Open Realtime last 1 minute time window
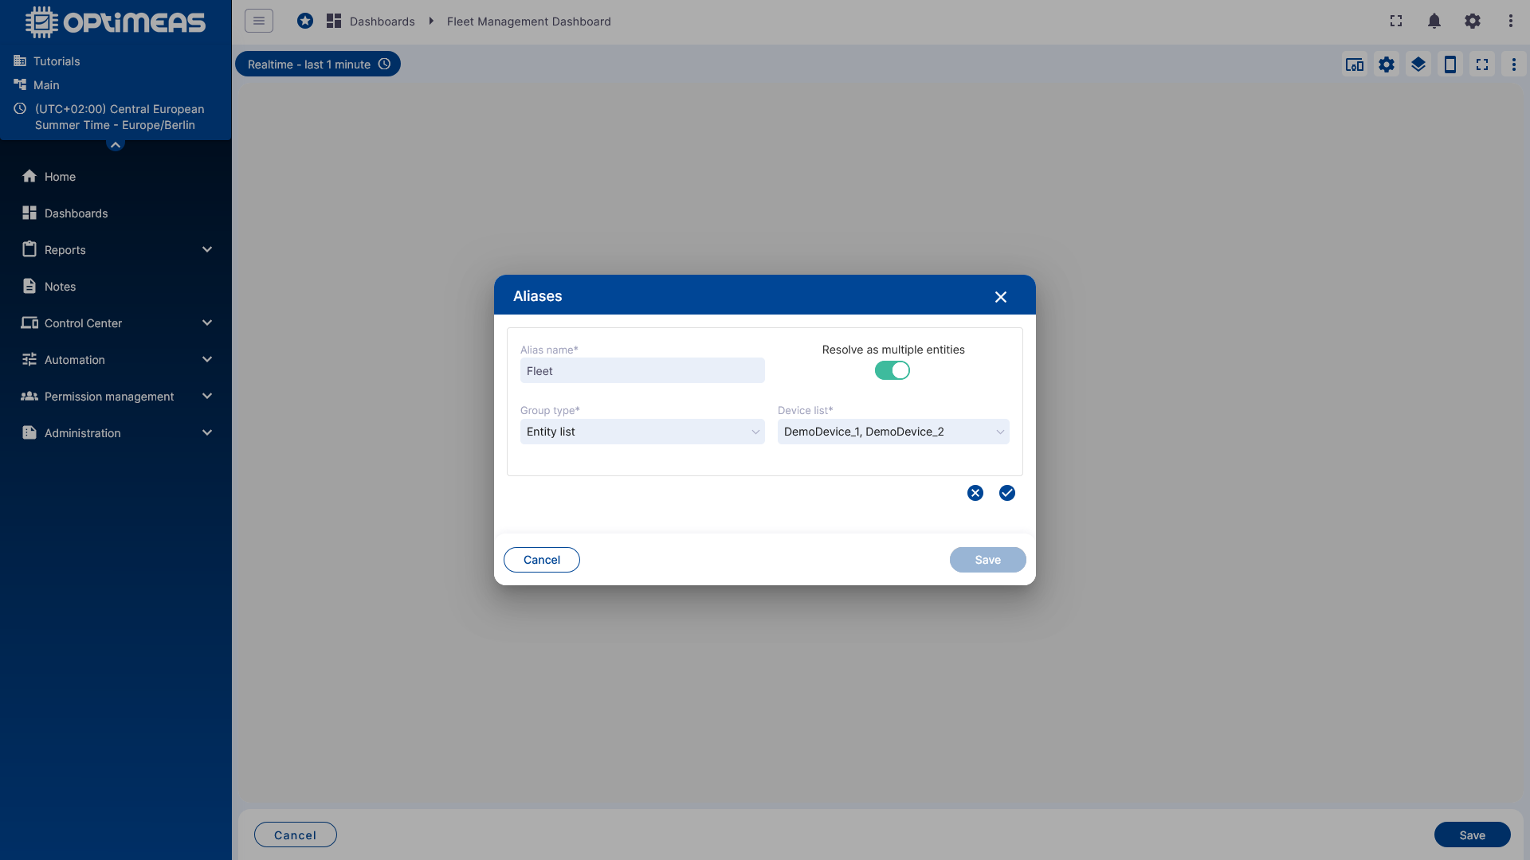 point(318,64)
